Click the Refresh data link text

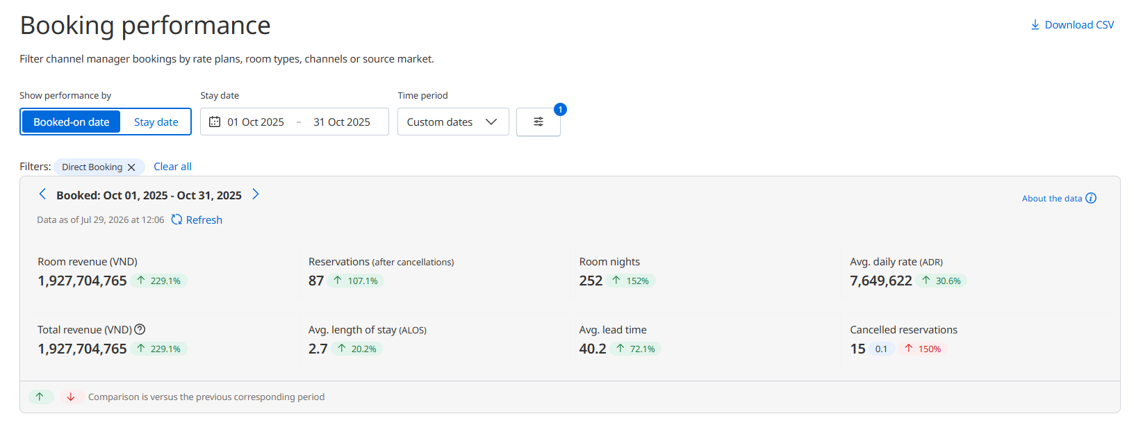pyautogui.click(x=204, y=219)
